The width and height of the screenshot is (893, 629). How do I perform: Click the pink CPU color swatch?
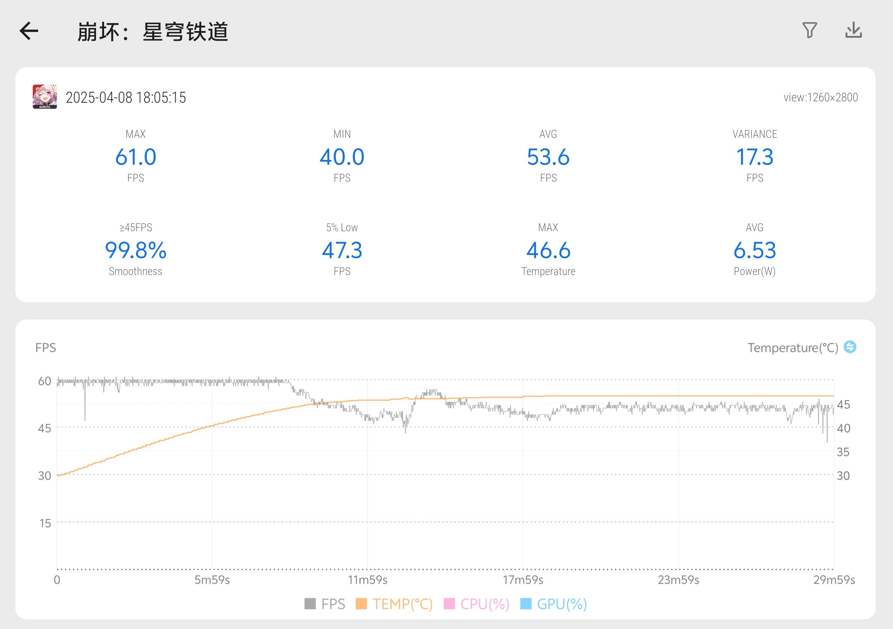449,604
